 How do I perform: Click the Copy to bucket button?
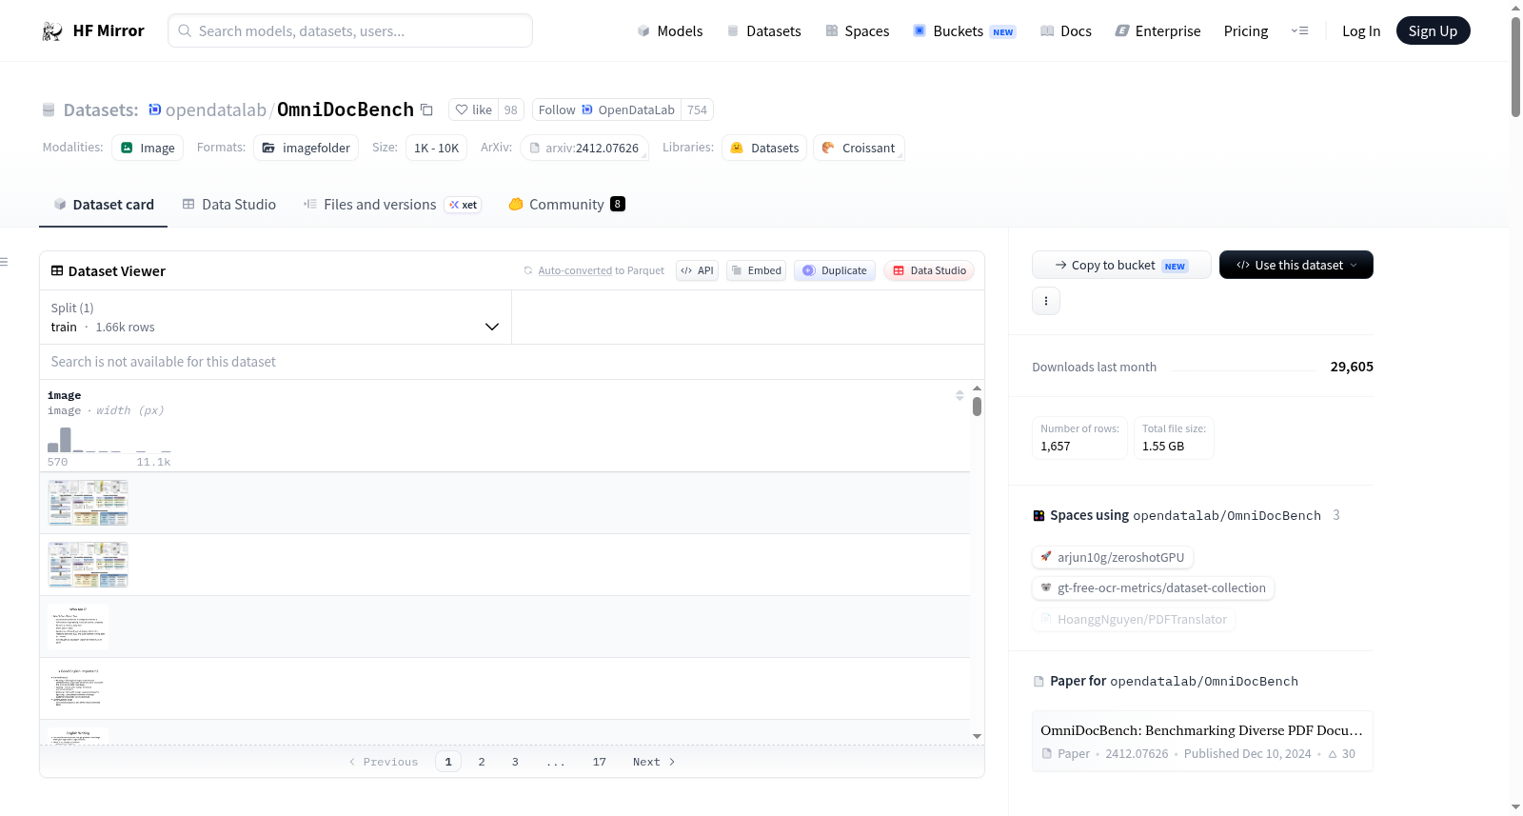click(1121, 265)
